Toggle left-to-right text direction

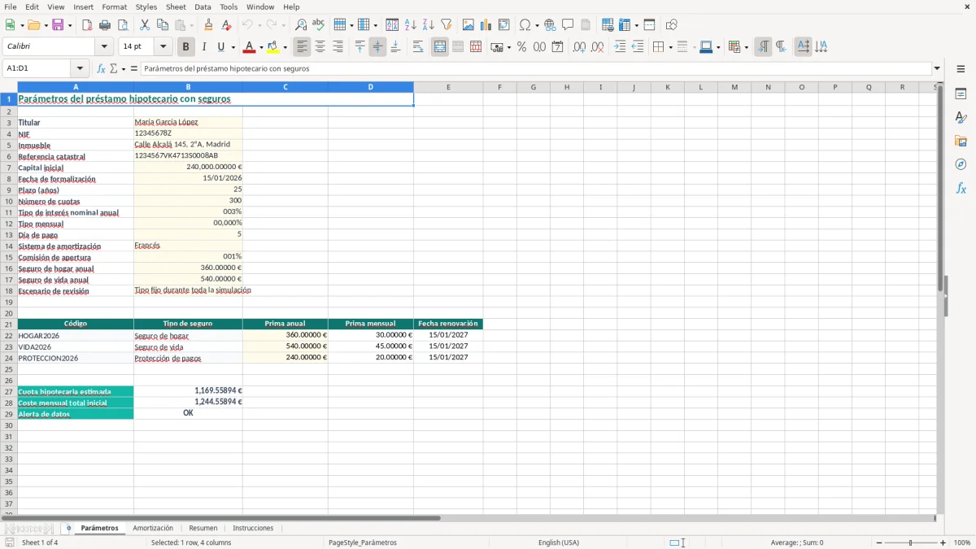pyautogui.click(x=763, y=47)
